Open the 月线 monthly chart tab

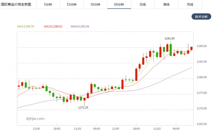pyautogui.click(x=190, y=5)
